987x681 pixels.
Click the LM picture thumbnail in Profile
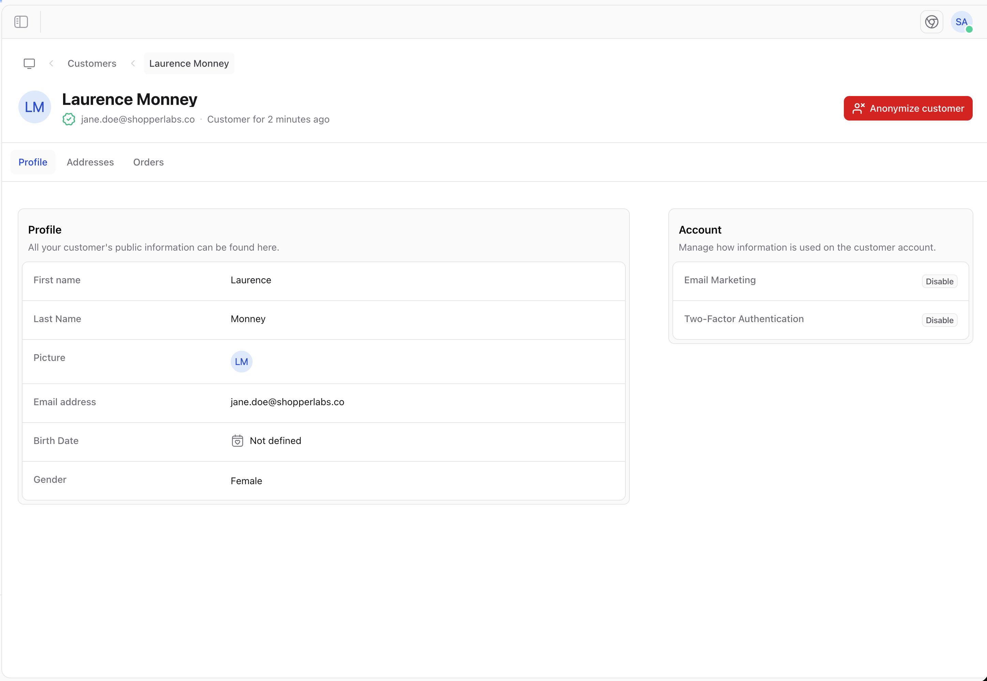pos(241,362)
